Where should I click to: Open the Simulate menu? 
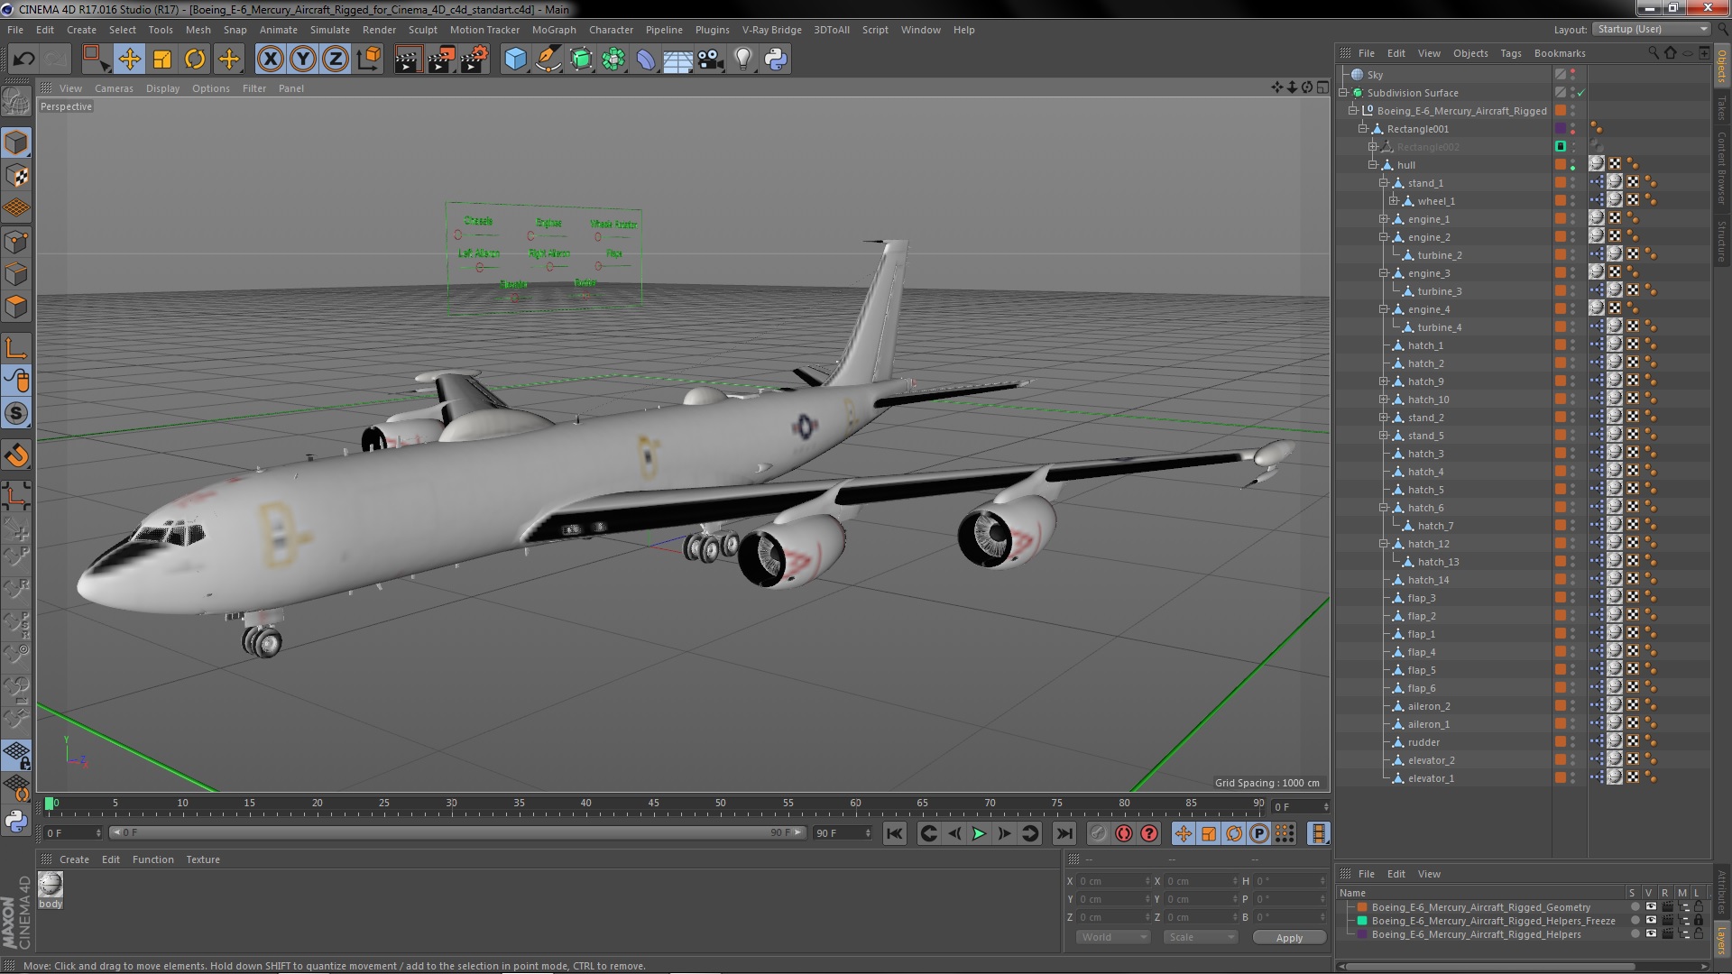click(x=329, y=30)
